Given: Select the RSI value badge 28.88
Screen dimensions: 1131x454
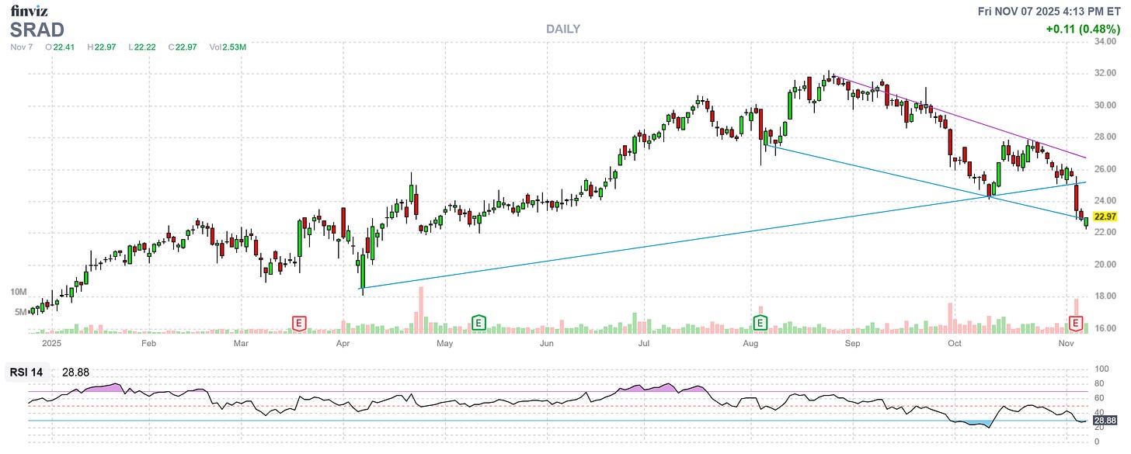Looking at the screenshot, I should tap(1106, 420).
